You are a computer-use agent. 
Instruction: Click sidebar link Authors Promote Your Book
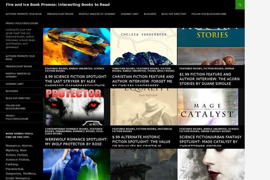20,58
